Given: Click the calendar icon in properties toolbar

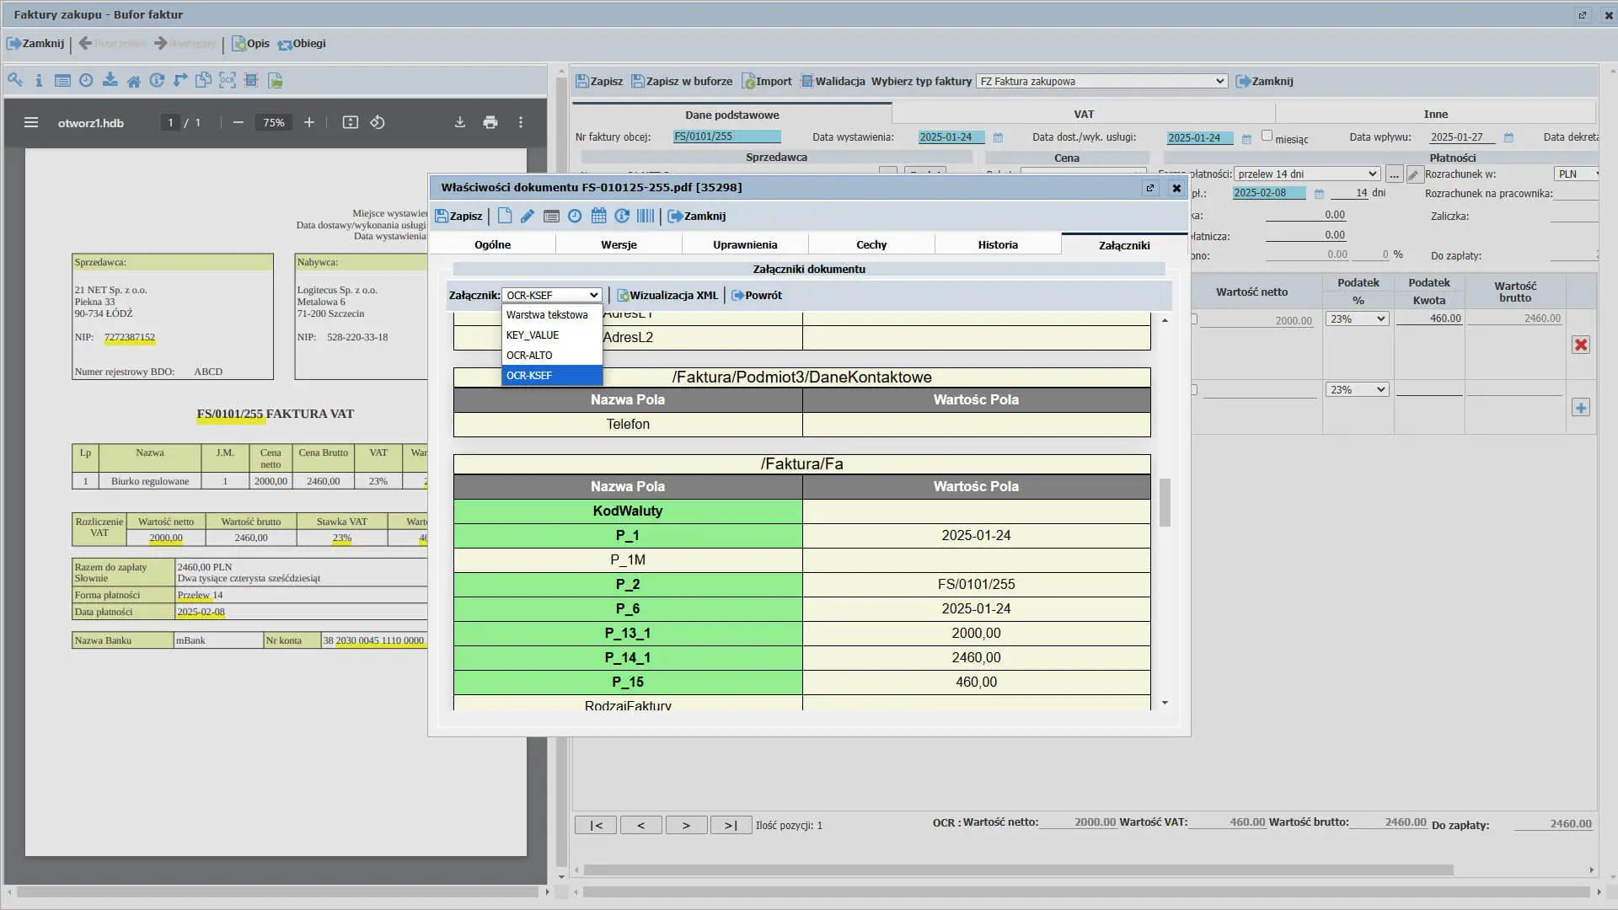Looking at the screenshot, I should click(598, 217).
